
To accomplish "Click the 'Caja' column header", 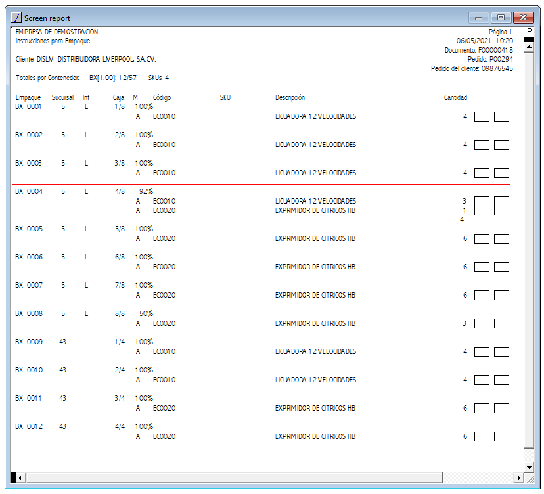I will (x=119, y=98).
